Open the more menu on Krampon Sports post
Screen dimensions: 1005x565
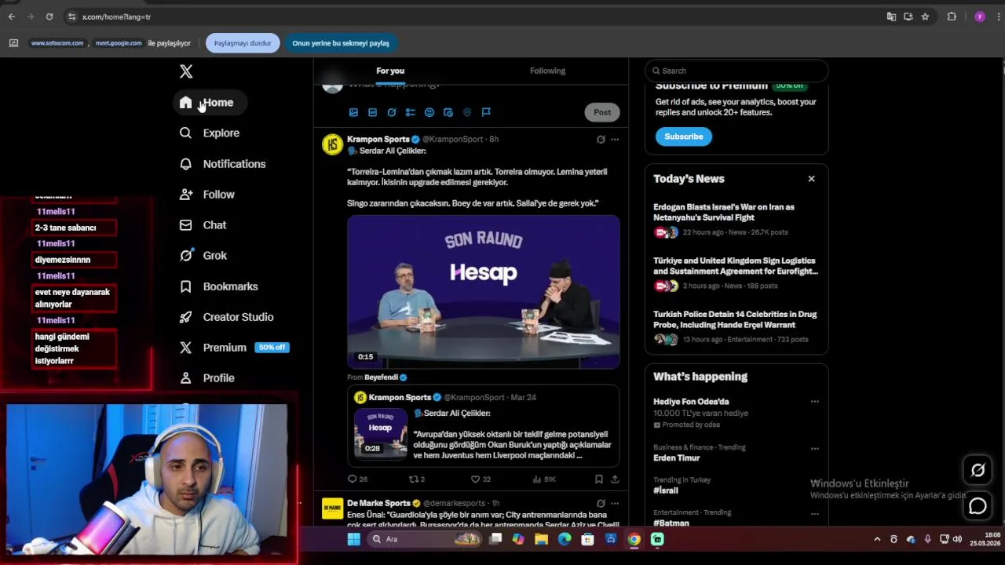coord(615,139)
